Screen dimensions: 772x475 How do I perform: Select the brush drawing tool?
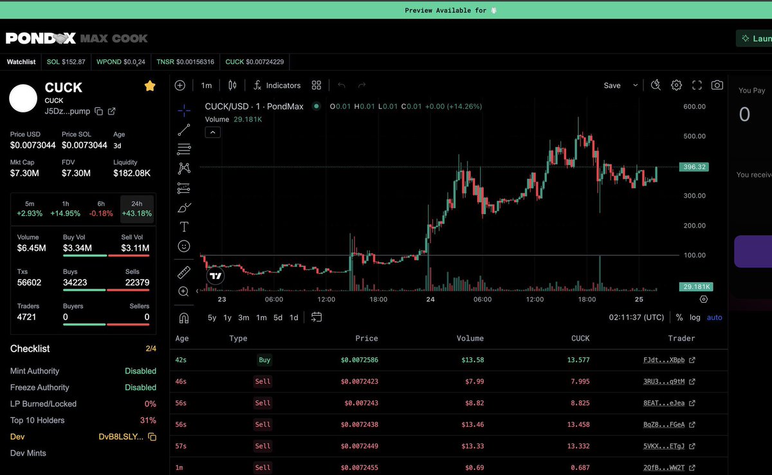coord(183,208)
